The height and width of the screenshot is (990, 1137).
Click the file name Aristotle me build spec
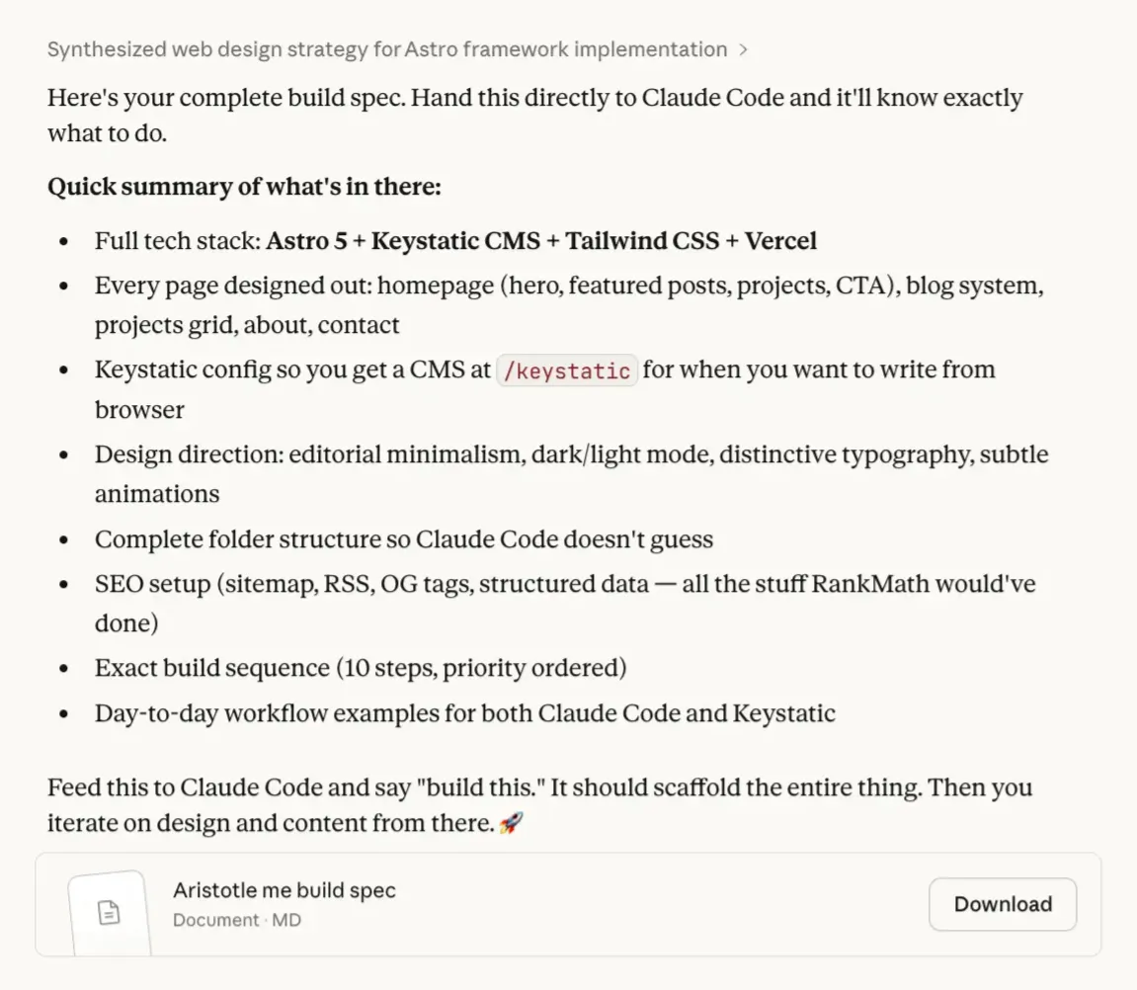(x=284, y=889)
